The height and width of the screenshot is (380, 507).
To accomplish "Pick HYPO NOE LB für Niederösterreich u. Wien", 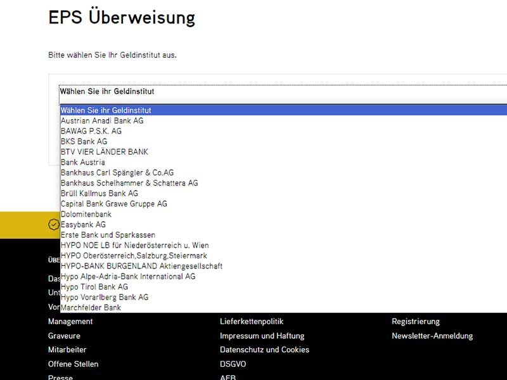I will coord(283,245).
